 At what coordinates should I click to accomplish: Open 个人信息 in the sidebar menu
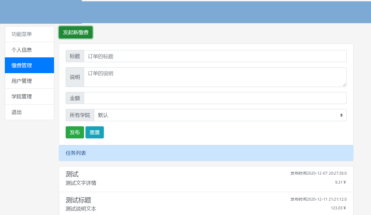[x=29, y=50]
